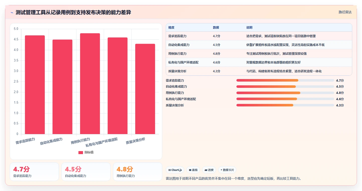Click the description starting 对重视数据边界

point(274,62)
